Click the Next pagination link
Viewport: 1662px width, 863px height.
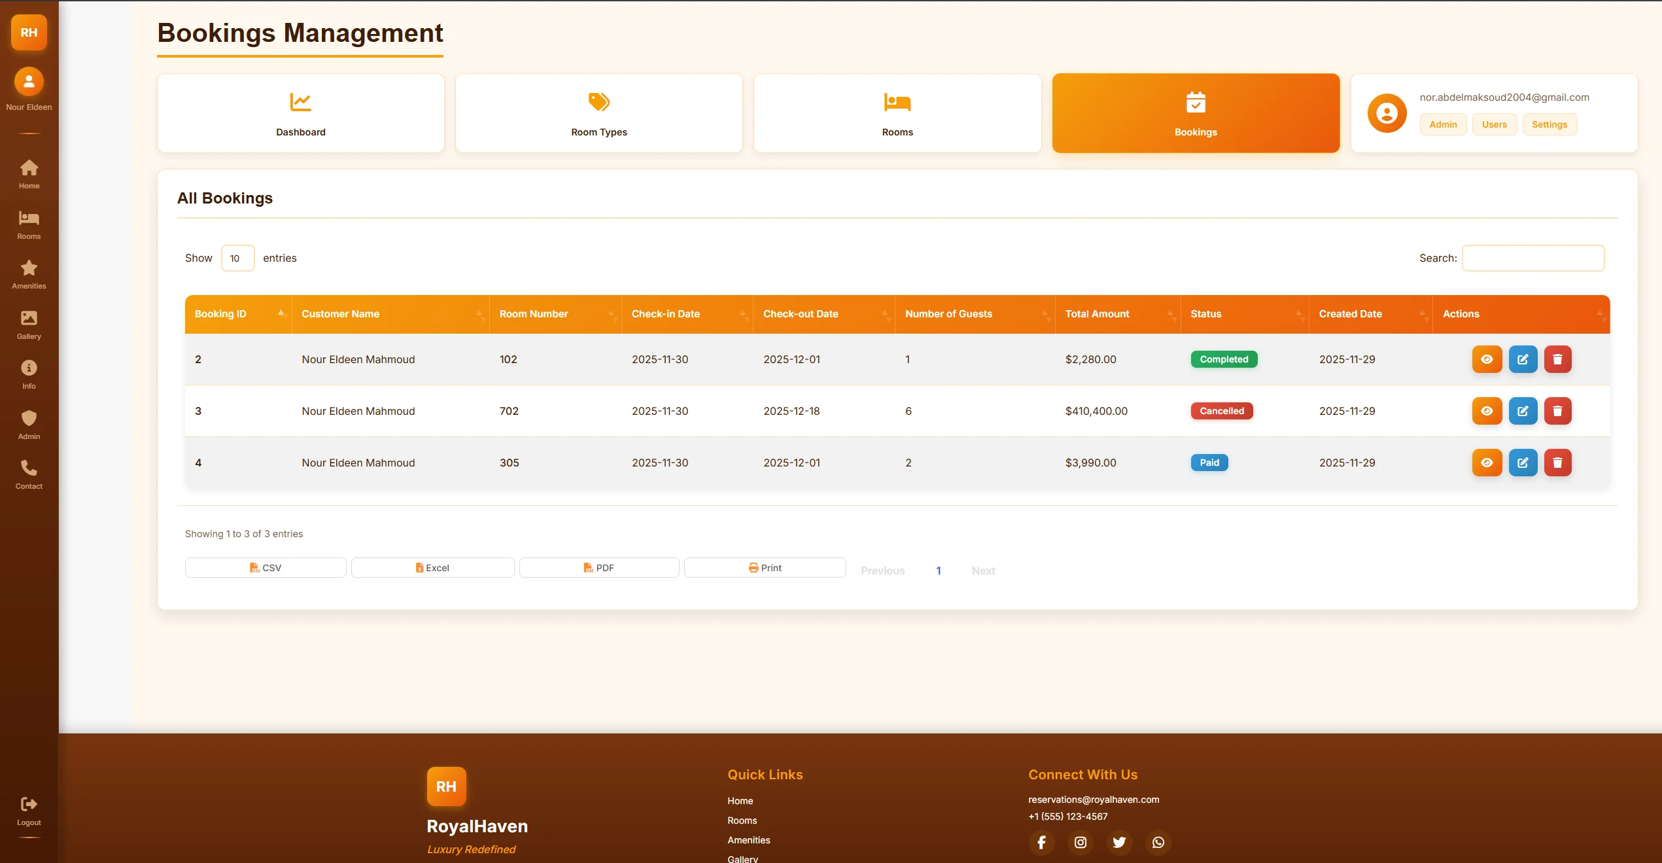coord(983,571)
